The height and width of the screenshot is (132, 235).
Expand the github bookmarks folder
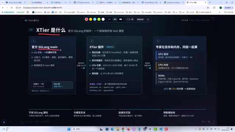pyautogui.click(x=81, y=12)
